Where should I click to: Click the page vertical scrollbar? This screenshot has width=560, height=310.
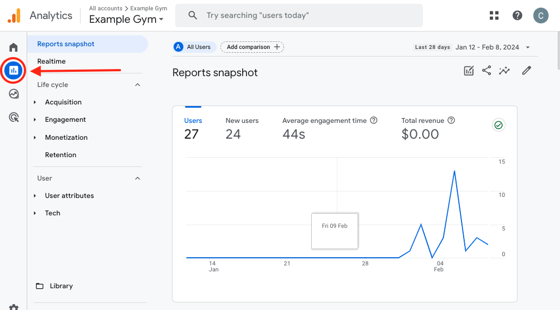click(x=558, y=51)
